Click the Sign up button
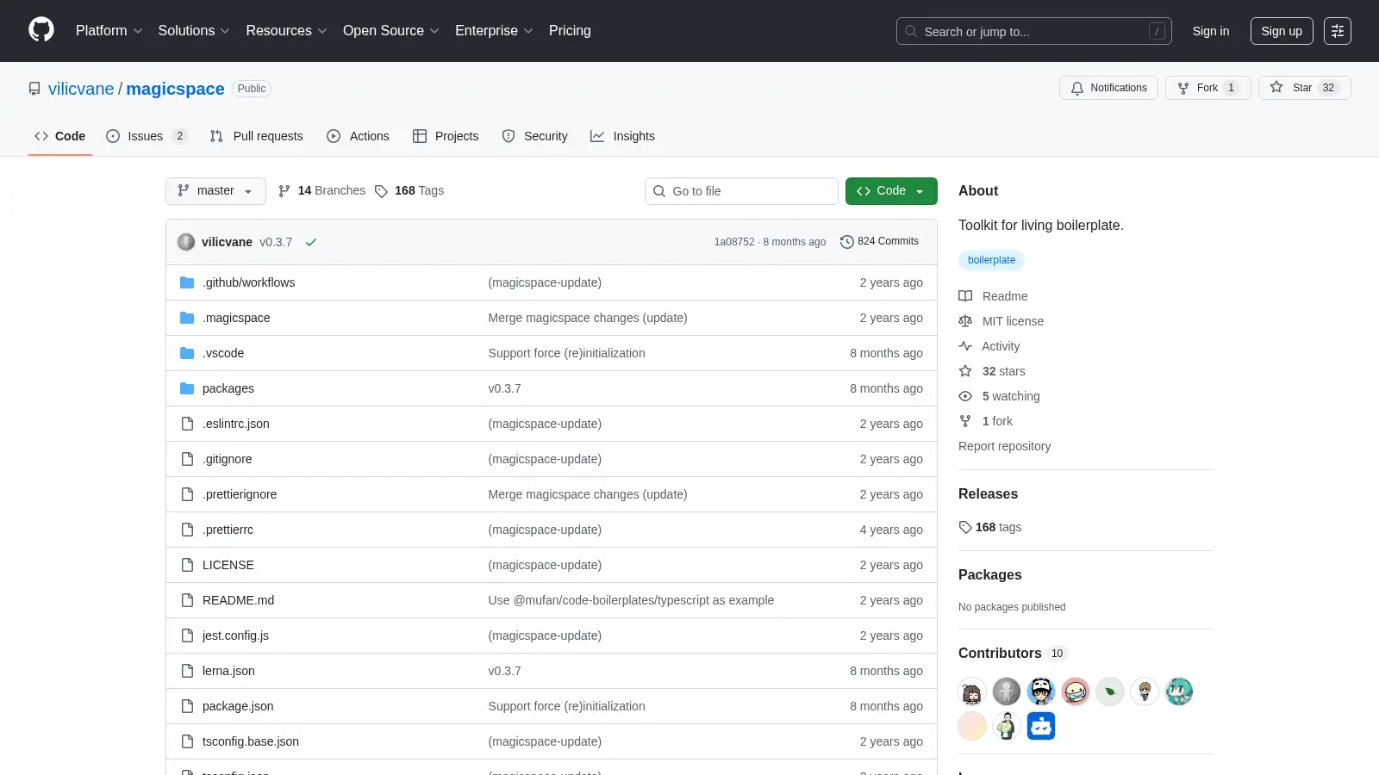 (1282, 31)
